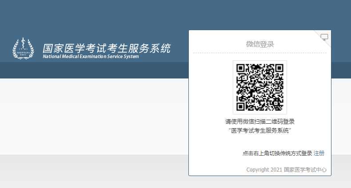Click the empty white area below the header
Image resolution: width=351 pixels, height=188 pixels.
pyautogui.click(x=89, y=115)
